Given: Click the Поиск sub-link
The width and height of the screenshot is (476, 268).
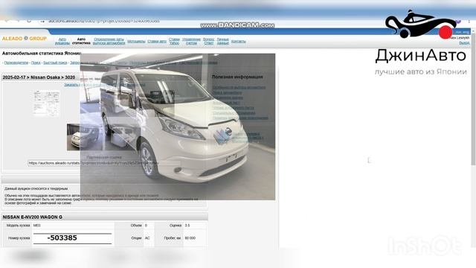Looking at the screenshot, I should 36,63.
